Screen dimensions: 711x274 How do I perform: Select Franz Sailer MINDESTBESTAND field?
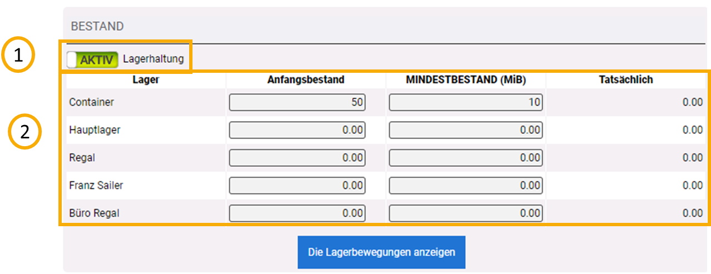point(466,186)
